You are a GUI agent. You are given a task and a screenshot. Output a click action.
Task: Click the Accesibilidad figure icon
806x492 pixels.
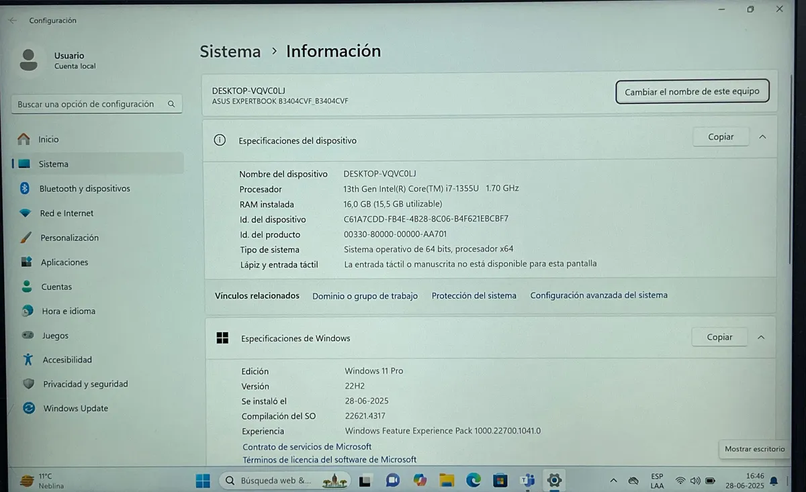pyautogui.click(x=28, y=359)
